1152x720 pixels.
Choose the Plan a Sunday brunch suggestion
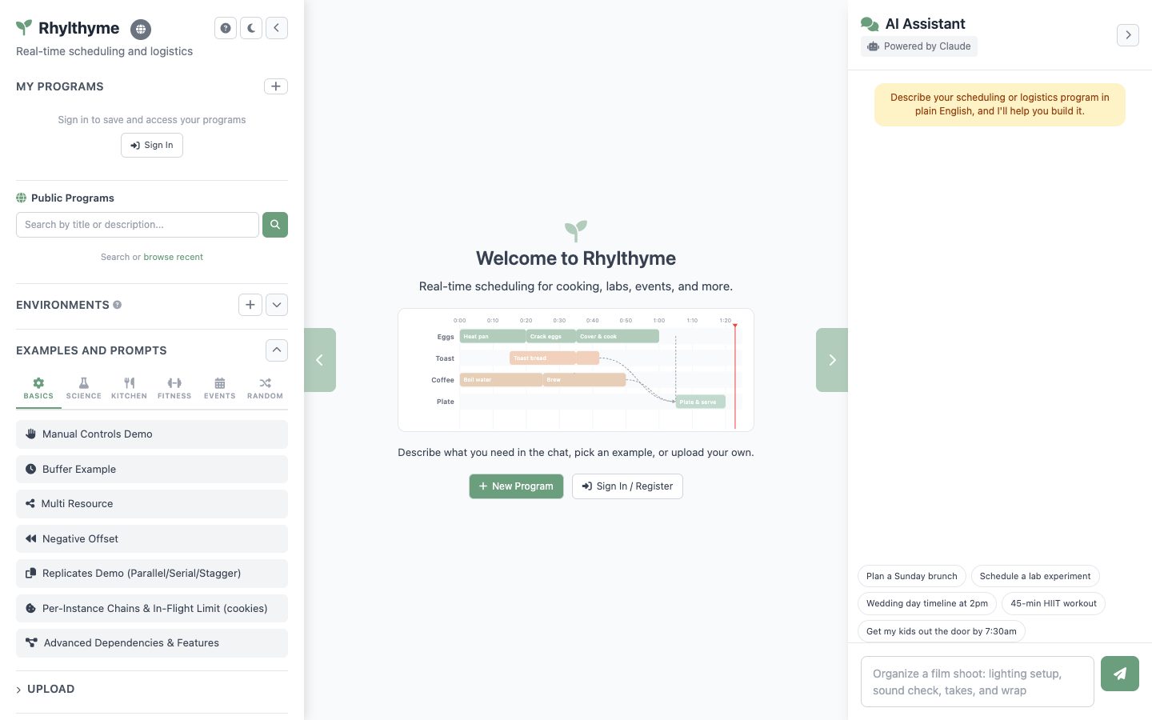[912, 576]
